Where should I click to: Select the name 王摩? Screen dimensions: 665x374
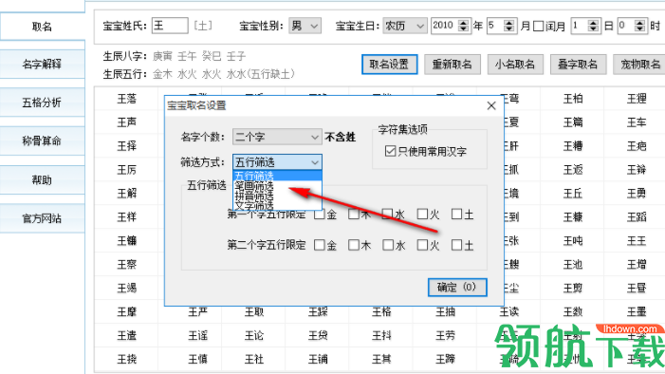coord(127,312)
